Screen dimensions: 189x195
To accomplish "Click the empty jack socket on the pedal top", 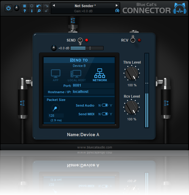I will point(134,31).
